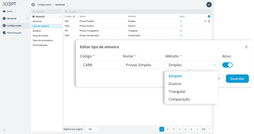Click the Administração sidebar label
254x134 pixels.
(14, 33)
